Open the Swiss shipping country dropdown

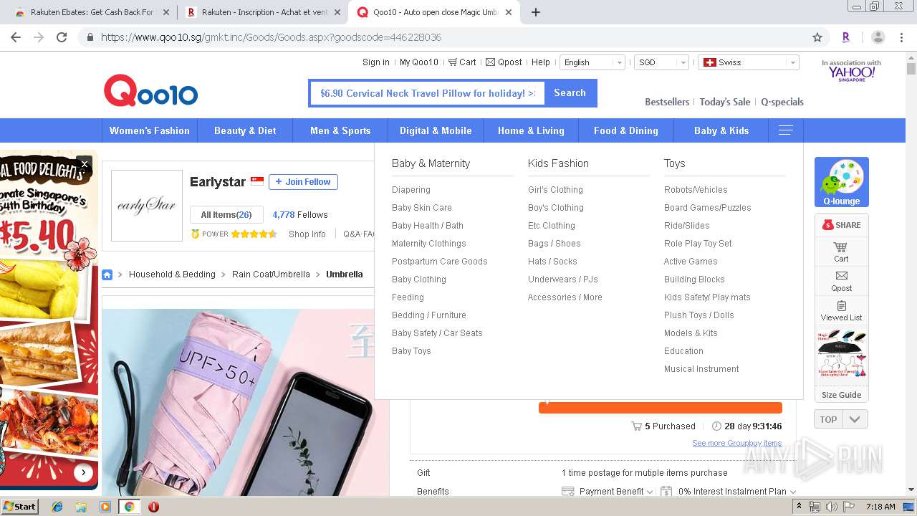(749, 62)
